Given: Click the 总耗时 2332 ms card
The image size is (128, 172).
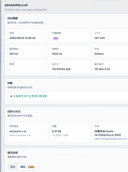Looking at the screenshot, I should tap(70, 51).
